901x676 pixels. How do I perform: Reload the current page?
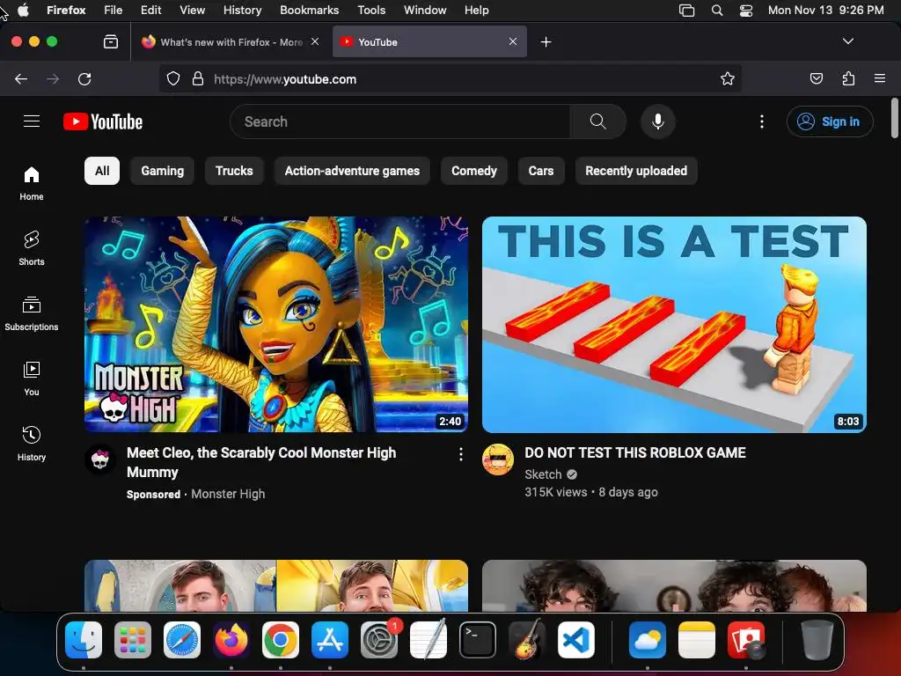point(84,78)
